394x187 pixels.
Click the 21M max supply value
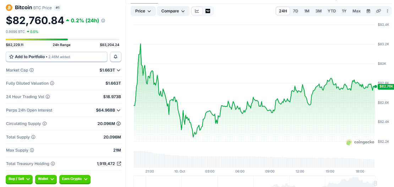click(x=117, y=150)
